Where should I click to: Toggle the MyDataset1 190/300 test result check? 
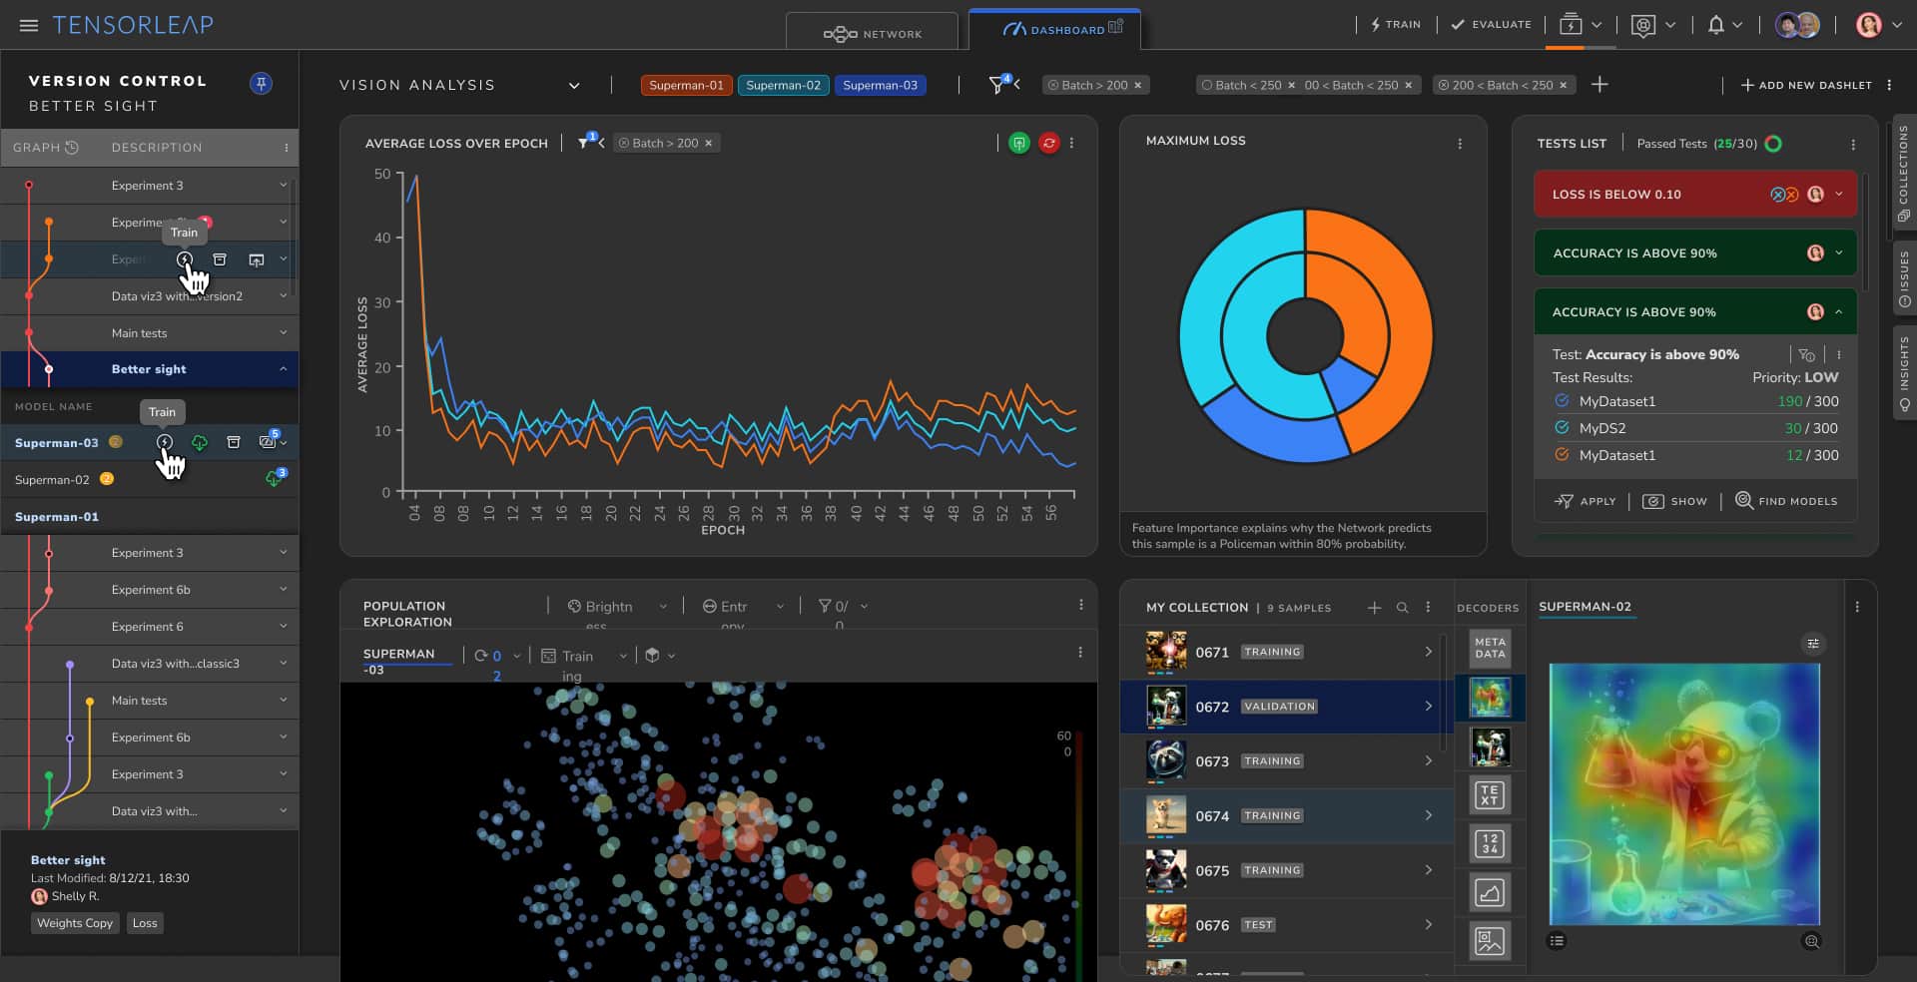click(1562, 401)
